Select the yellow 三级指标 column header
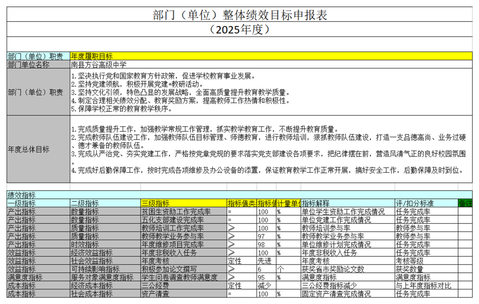479x304 pixels. [184, 203]
